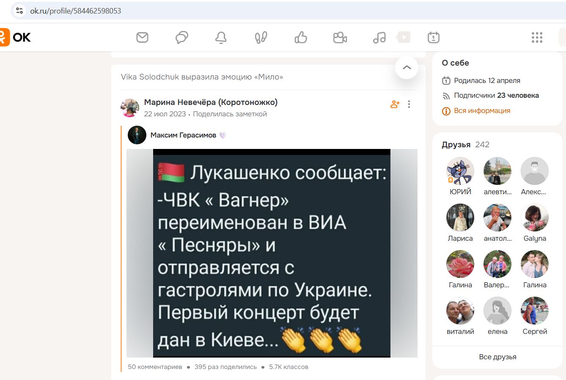Image resolution: width=566 pixels, height=380 pixels.
Task: Open the calendar icon in header
Action: tap(434, 38)
